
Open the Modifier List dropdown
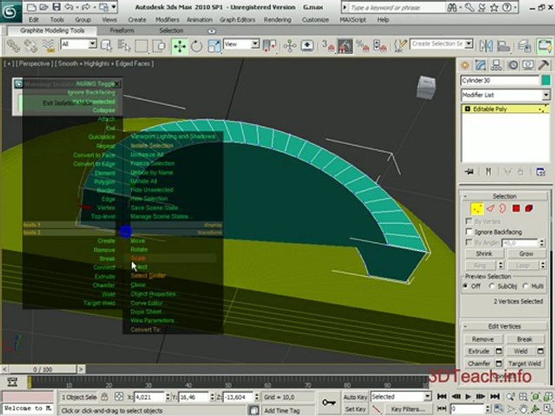click(546, 95)
